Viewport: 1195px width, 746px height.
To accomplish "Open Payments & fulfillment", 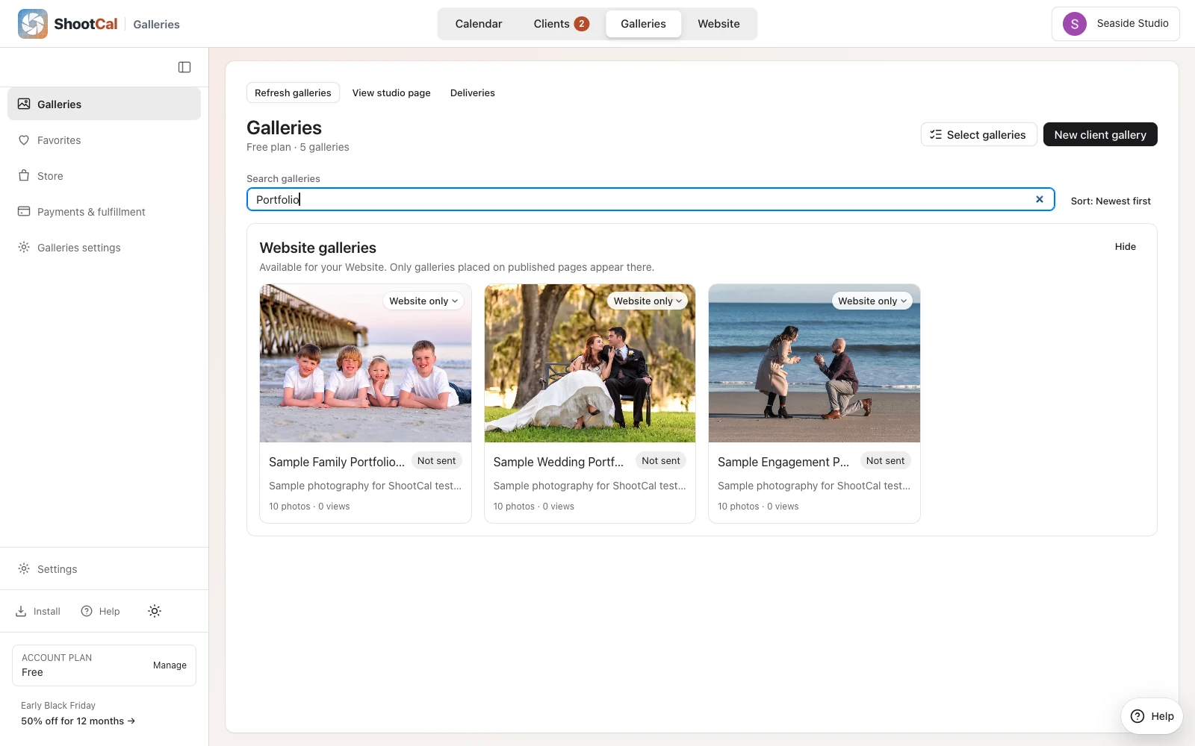I will coord(104,212).
